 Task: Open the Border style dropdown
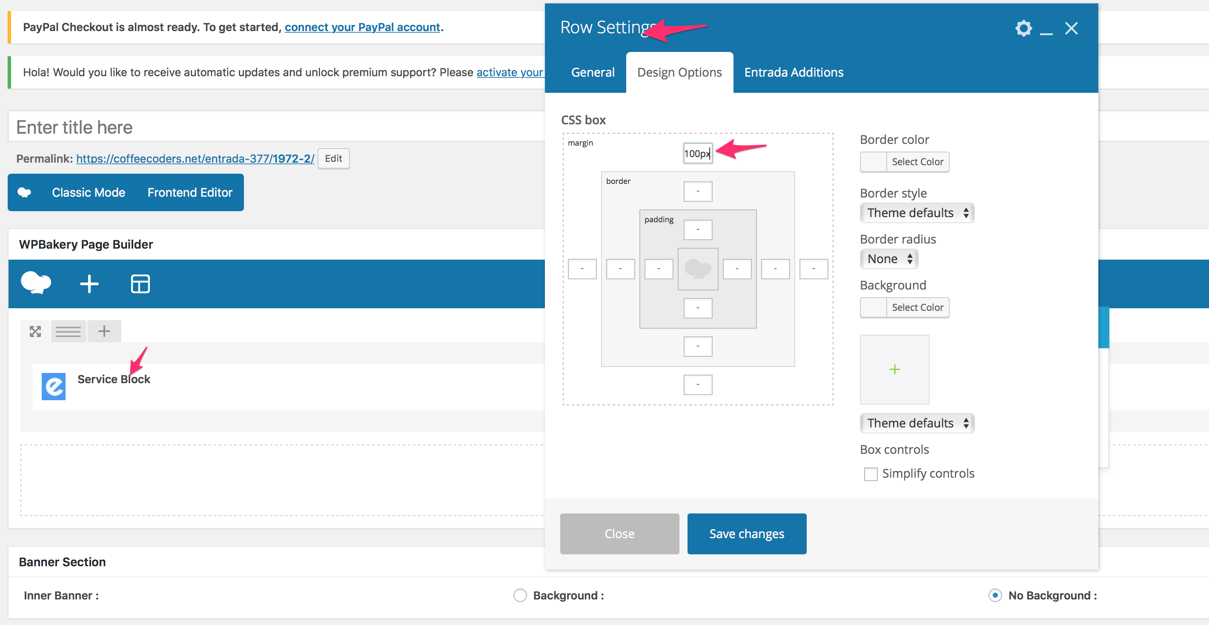(917, 213)
